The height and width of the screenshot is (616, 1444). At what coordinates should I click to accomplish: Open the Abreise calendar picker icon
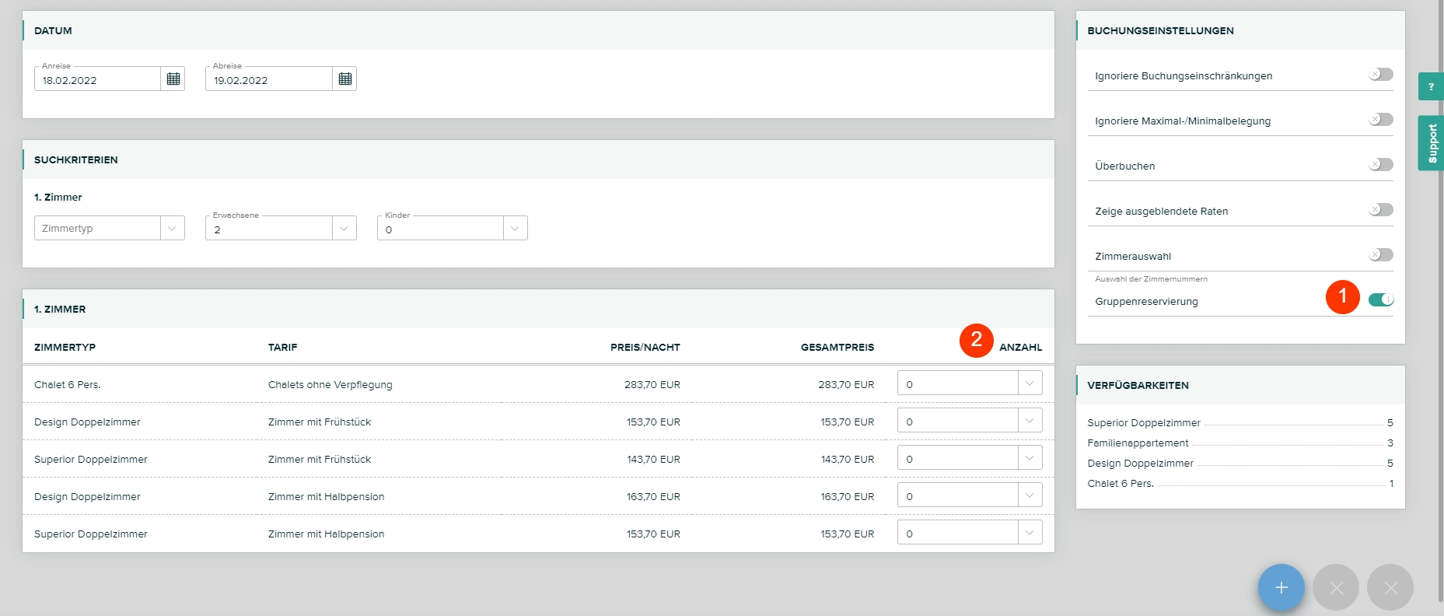click(344, 79)
